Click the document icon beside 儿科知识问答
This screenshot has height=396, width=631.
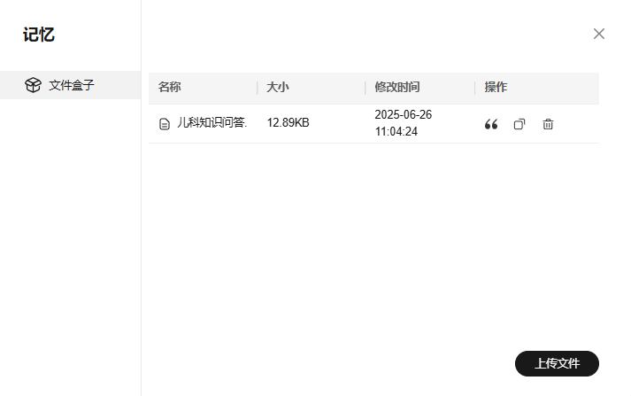[x=164, y=124]
